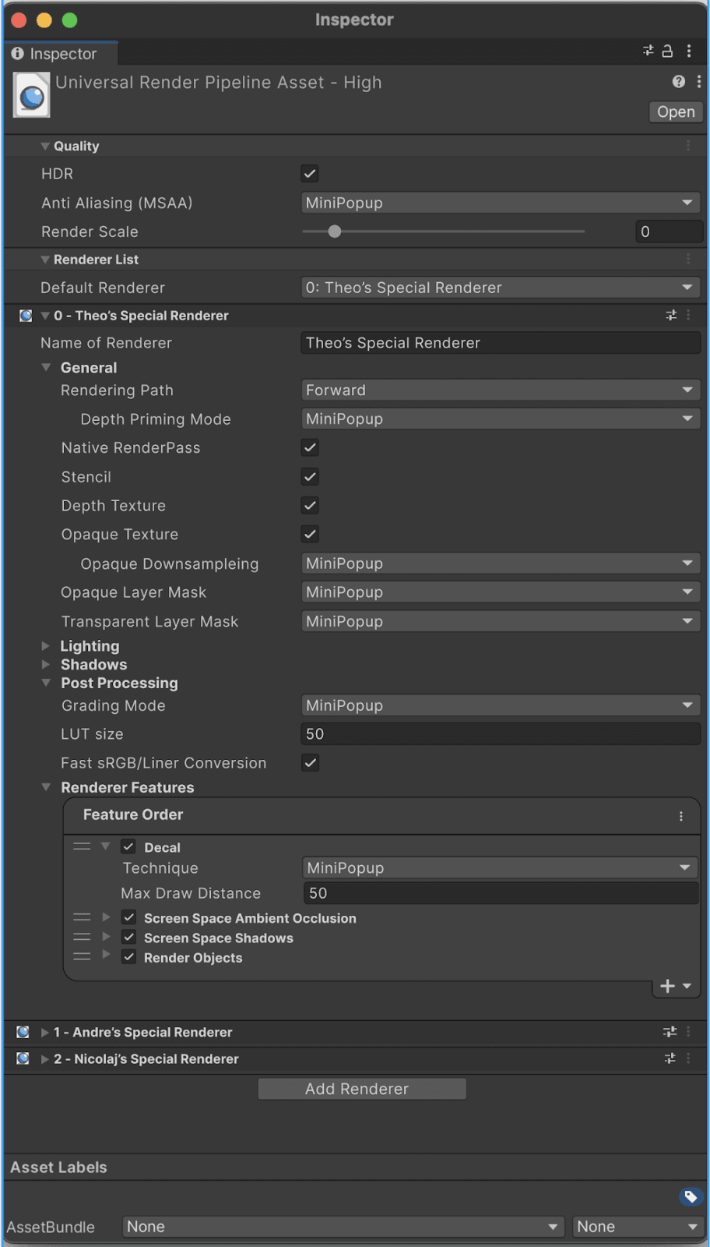Open Andre's Special Renderer three-dot menu
Screen dimensions: 710x1247
pyautogui.click(x=688, y=1032)
